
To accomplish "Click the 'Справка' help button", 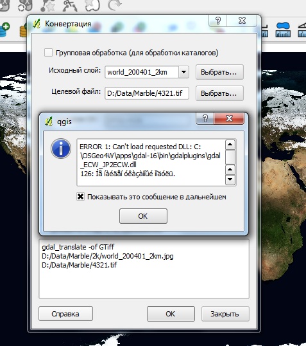I will [x=65, y=314].
